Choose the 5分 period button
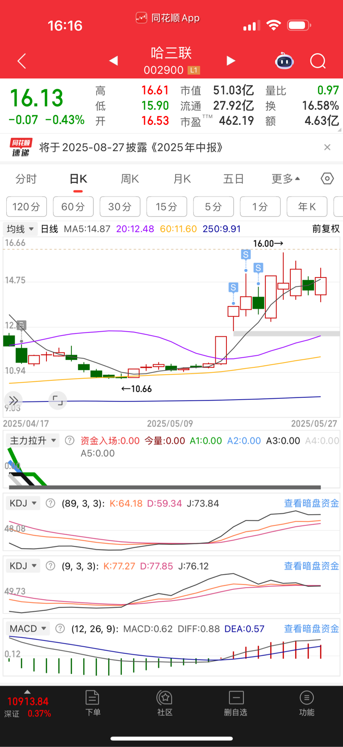Image resolution: width=343 pixels, height=747 pixels. click(x=213, y=207)
